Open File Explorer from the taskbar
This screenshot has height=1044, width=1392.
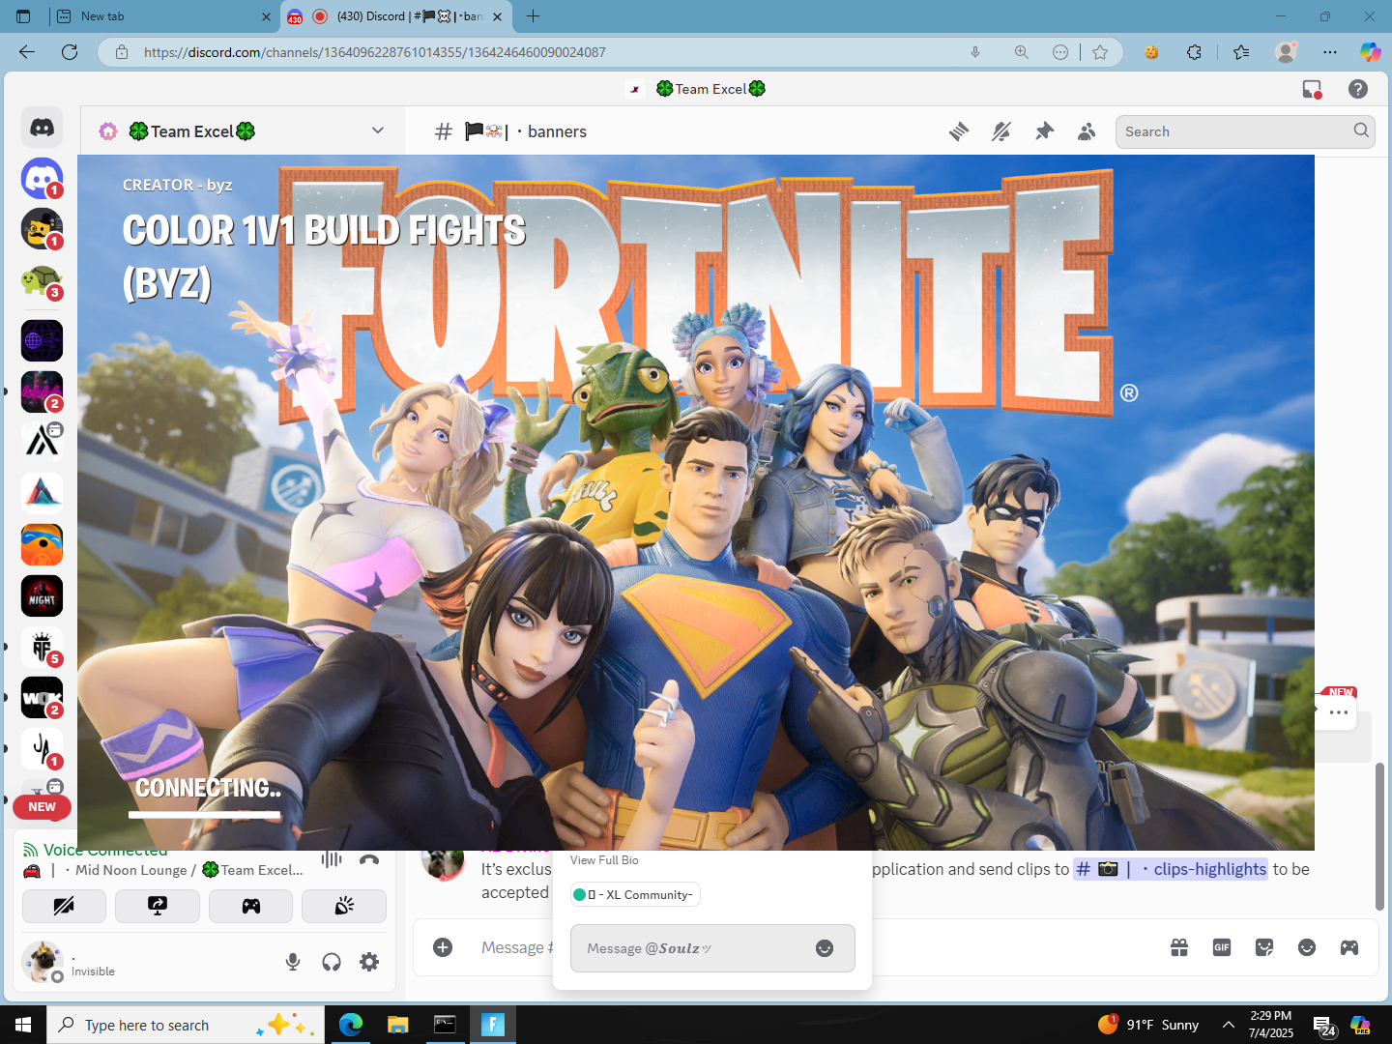tap(397, 1025)
